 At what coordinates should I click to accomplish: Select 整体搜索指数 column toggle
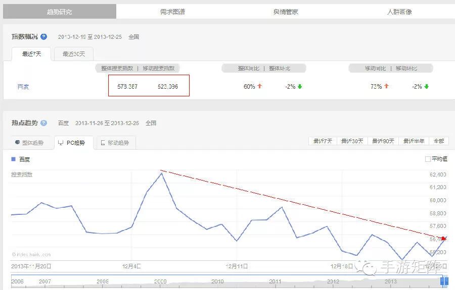click(117, 68)
